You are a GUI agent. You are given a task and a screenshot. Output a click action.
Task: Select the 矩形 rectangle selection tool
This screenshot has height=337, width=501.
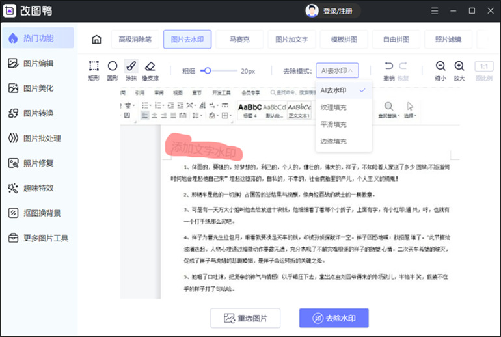point(94,66)
